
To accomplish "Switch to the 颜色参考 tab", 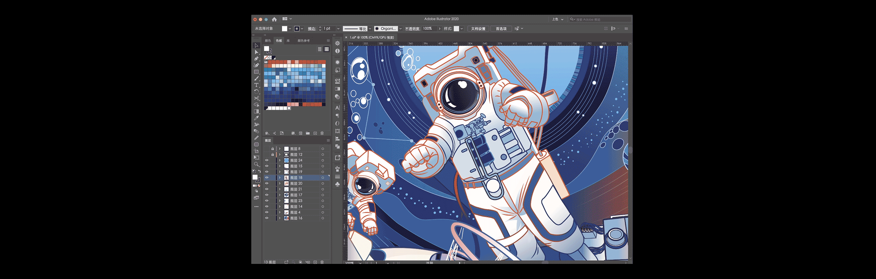I will (304, 41).
